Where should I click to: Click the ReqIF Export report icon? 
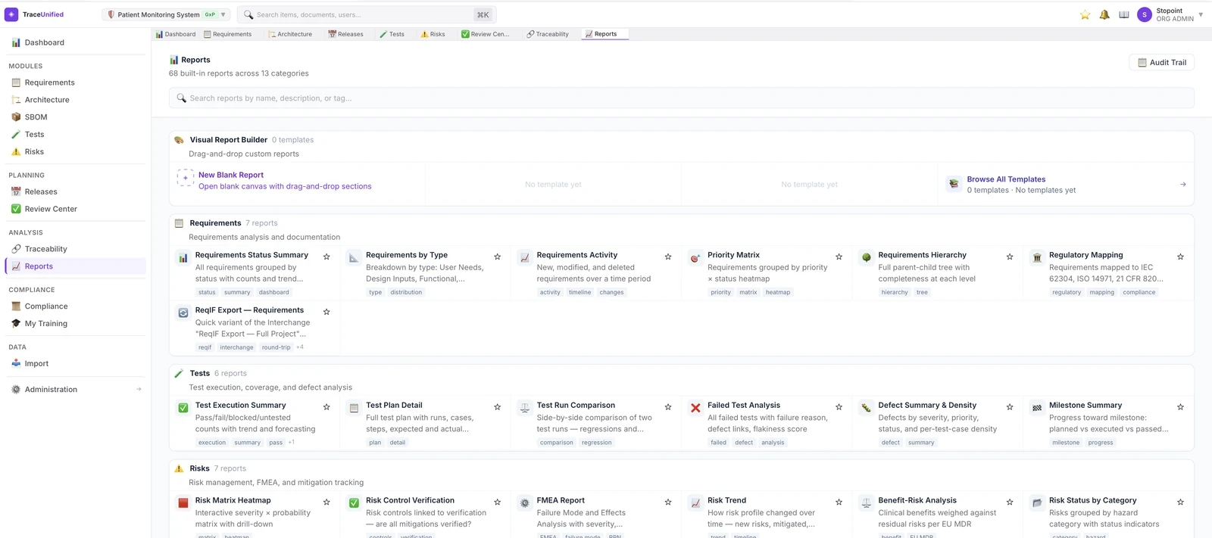point(183,313)
